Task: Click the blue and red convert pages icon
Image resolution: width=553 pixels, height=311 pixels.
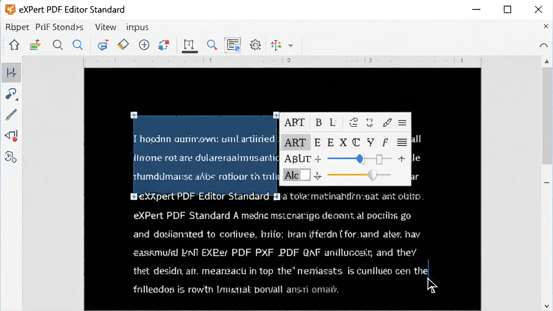Action: 164,45
